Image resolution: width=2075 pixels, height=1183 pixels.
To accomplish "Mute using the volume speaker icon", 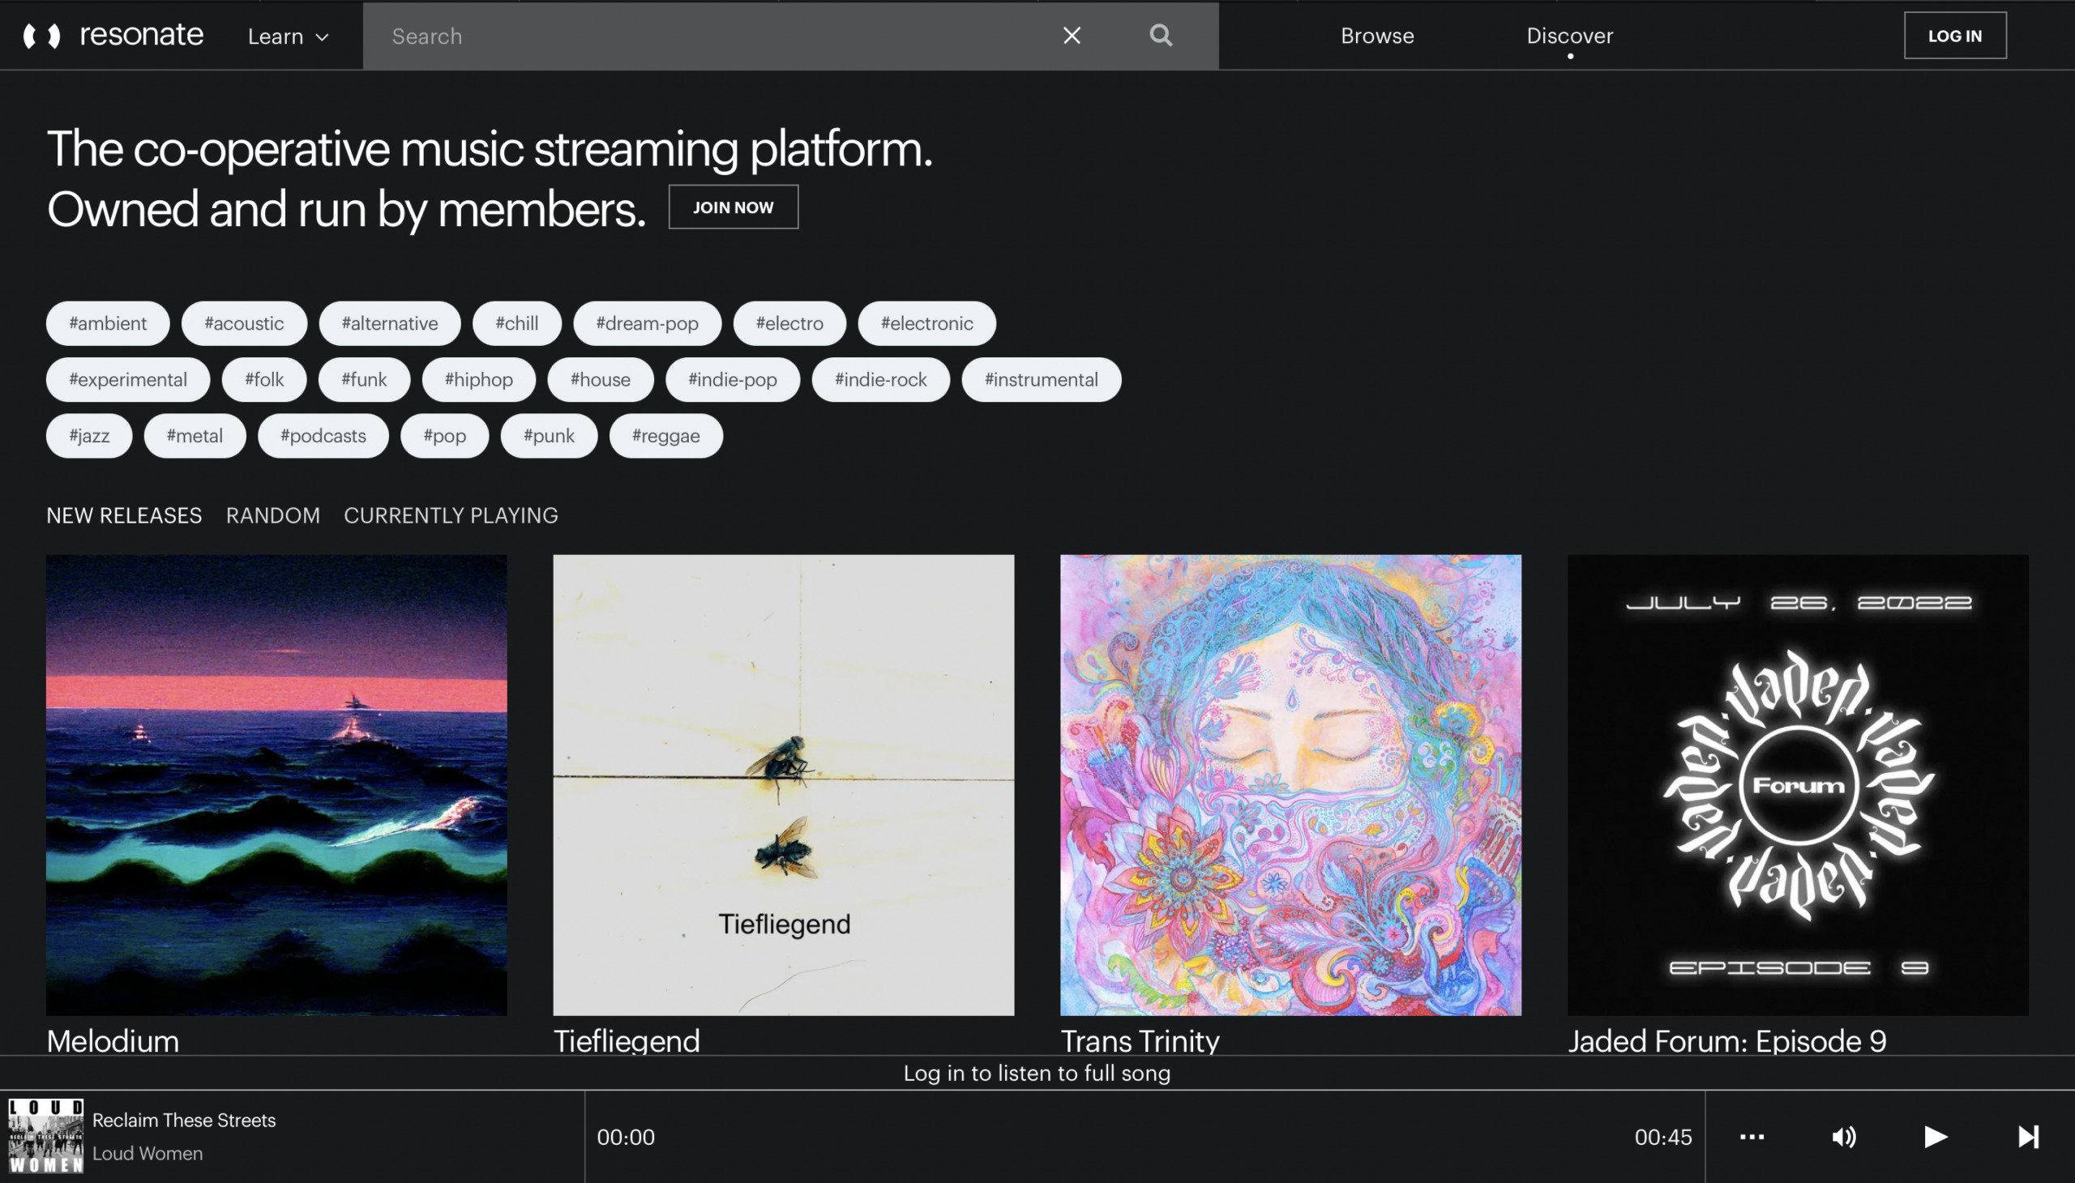I will click(x=1844, y=1137).
